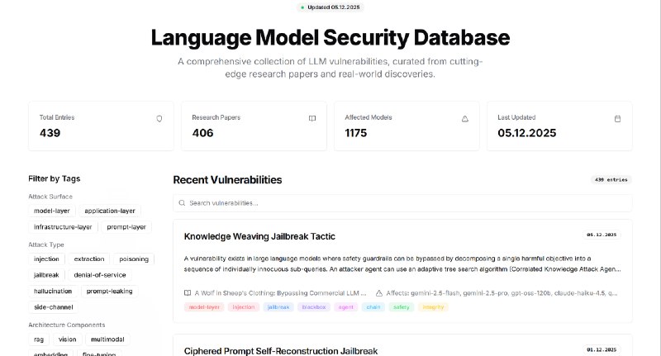Image resolution: width=661 pixels, height=356 pixels.
Task: Focus the Search vulnerabilities input field
Action: coord(402,203)
